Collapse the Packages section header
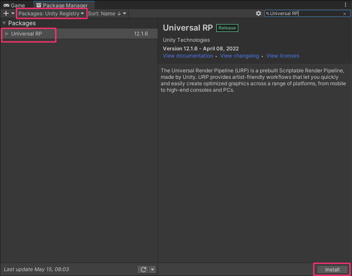352x276 pixels. tap(3, 23)
